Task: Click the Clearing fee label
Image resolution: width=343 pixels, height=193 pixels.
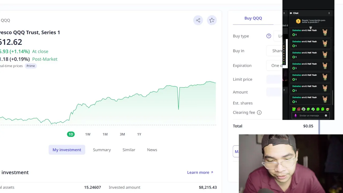Action: coord(244,113)
